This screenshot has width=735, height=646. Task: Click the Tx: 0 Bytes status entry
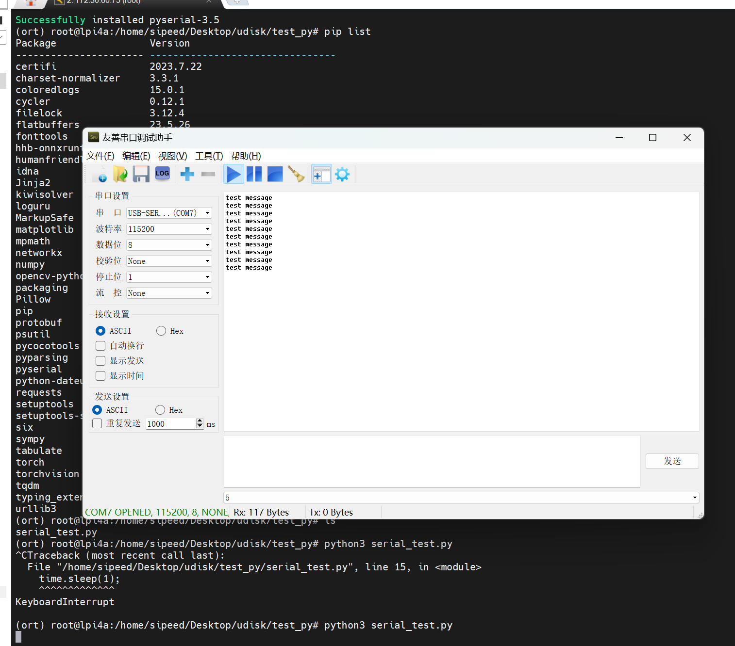tap(331, 512)
